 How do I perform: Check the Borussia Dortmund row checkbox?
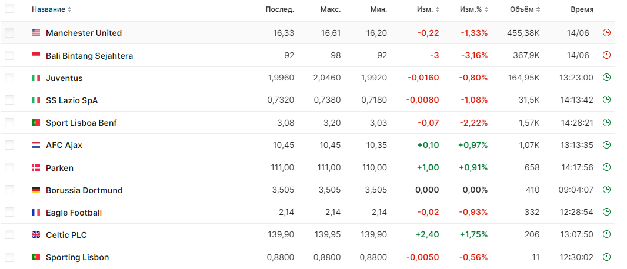coord(9,190)
